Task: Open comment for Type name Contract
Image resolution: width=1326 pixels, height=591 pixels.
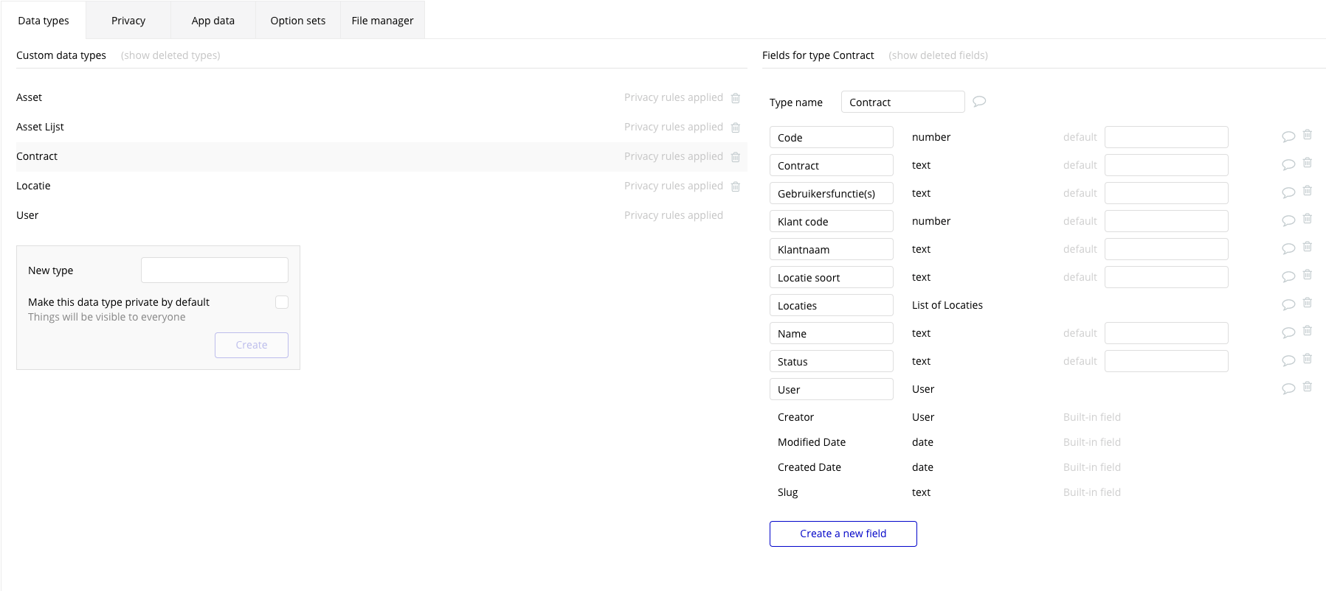Action: coord(979,102)
